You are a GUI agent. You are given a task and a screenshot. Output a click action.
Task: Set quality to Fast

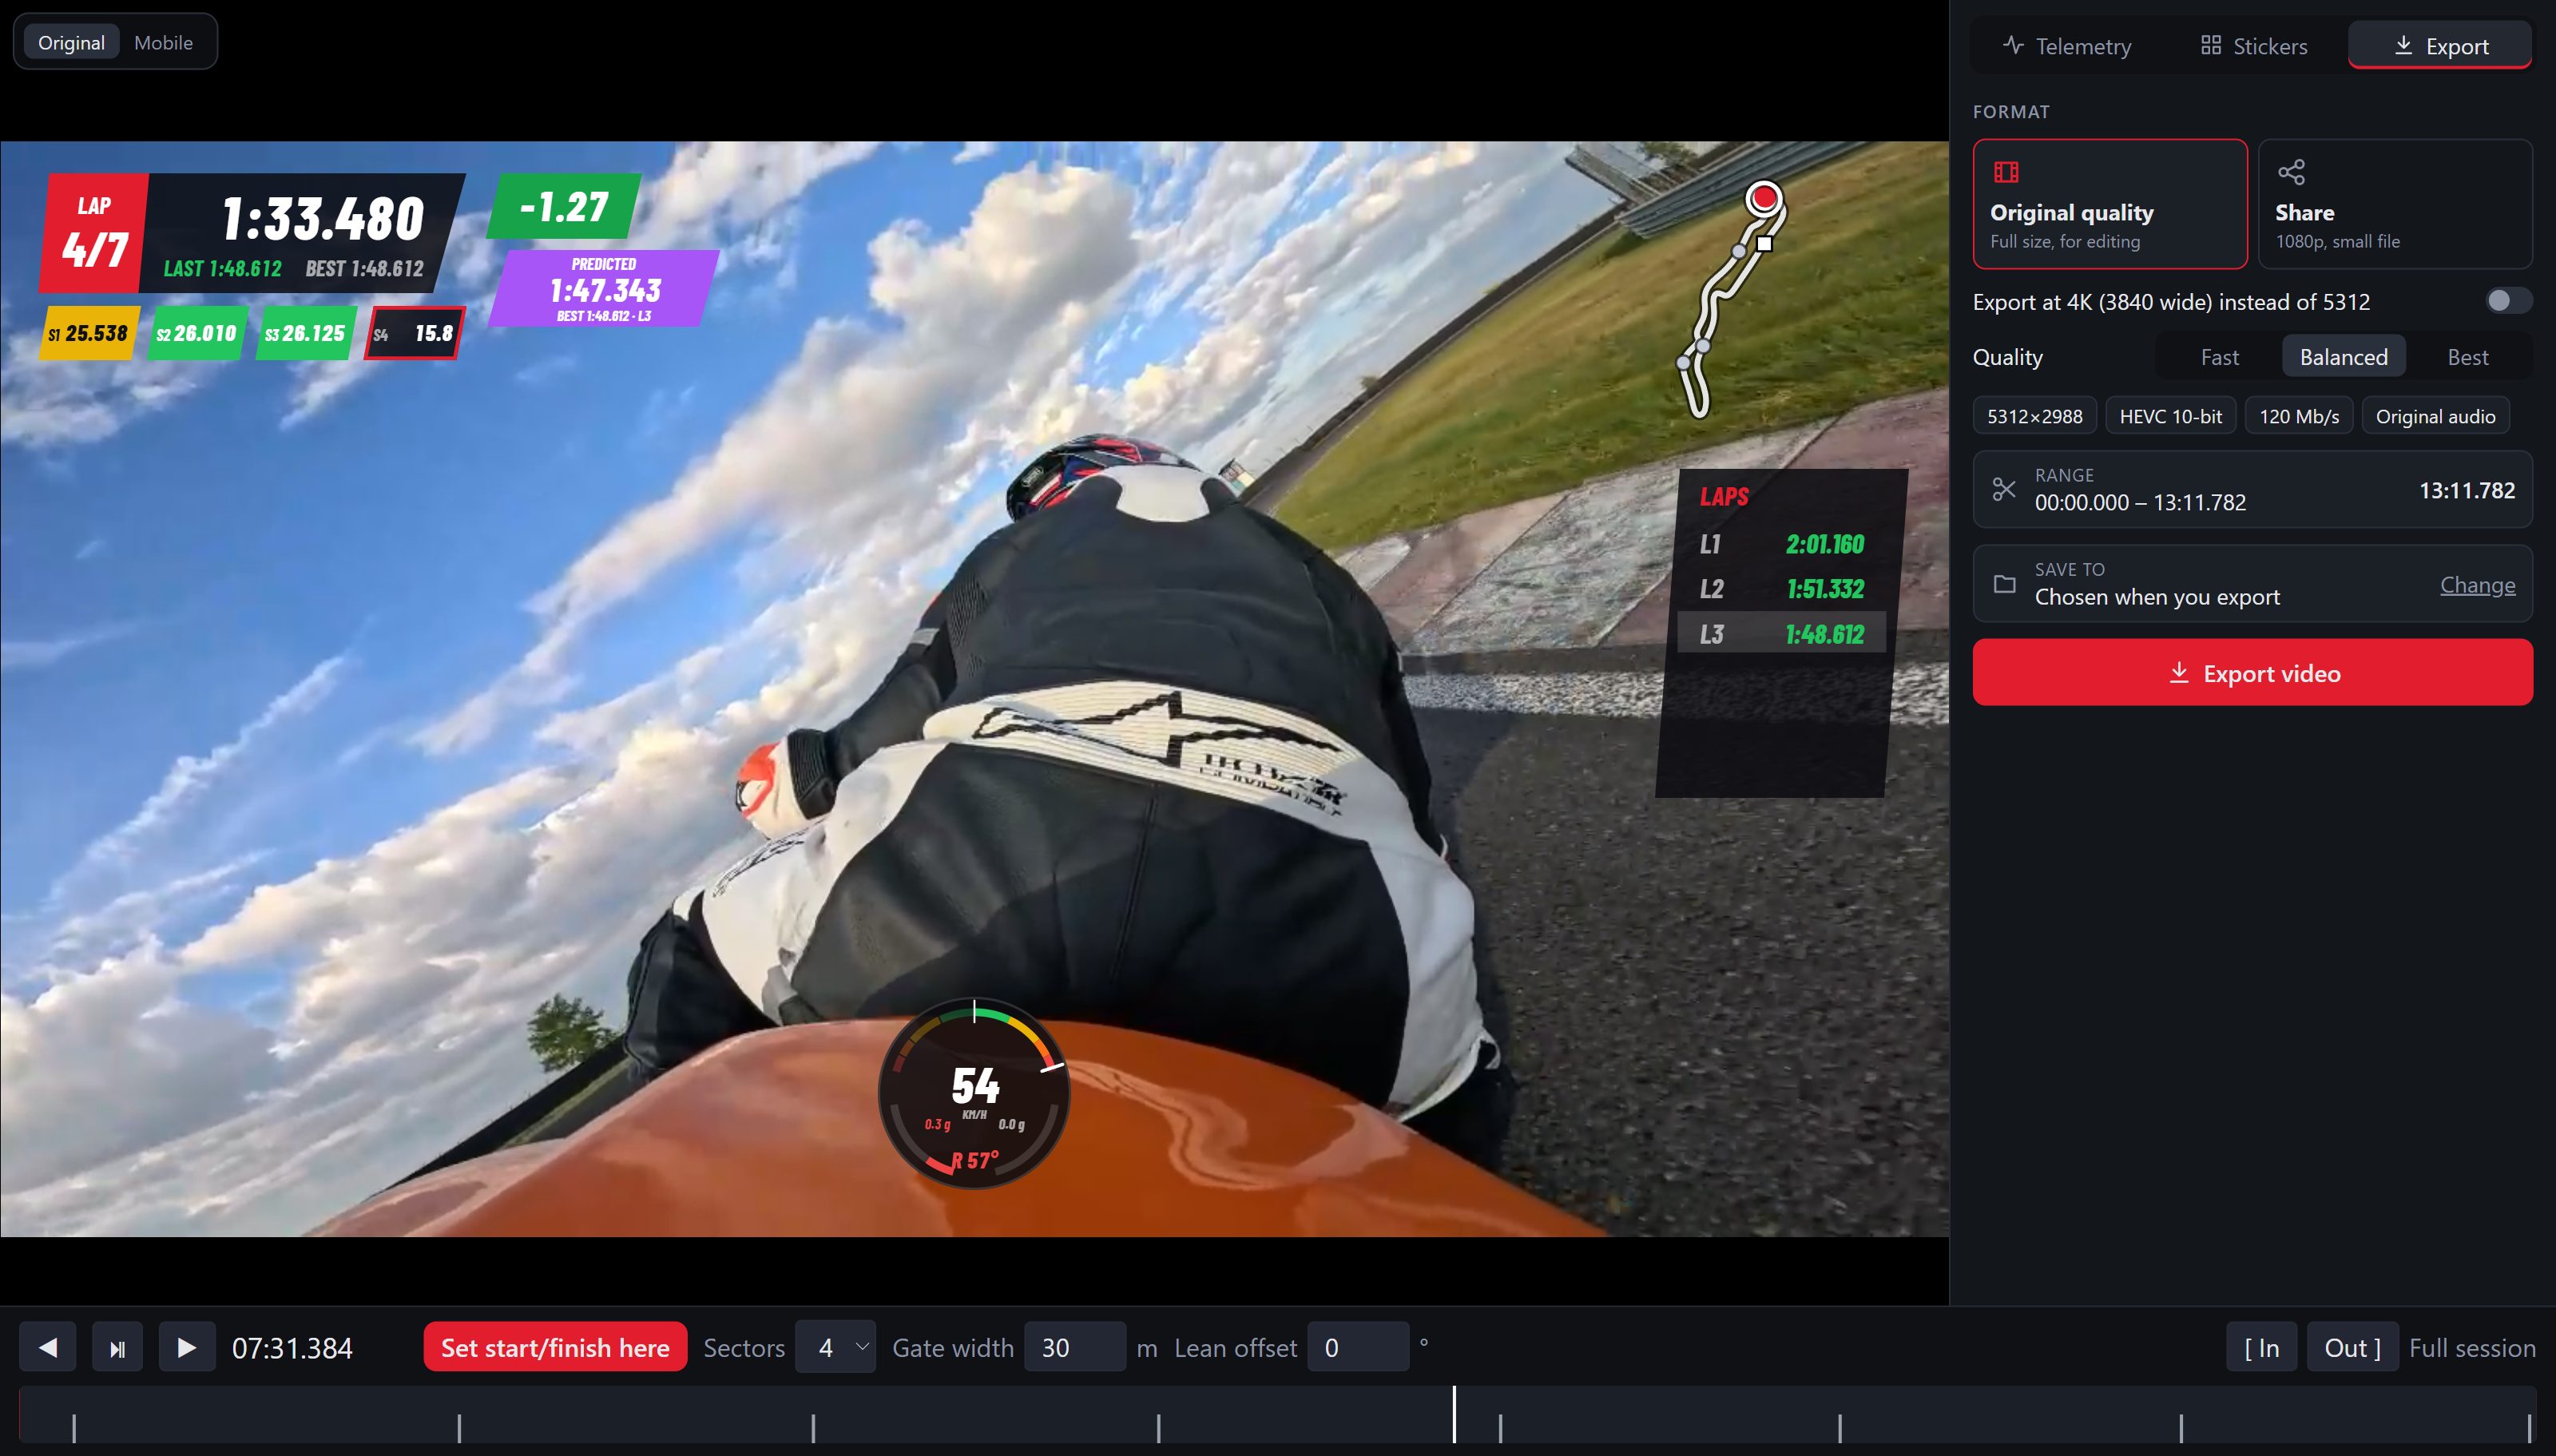click(x=2219, y=357)
